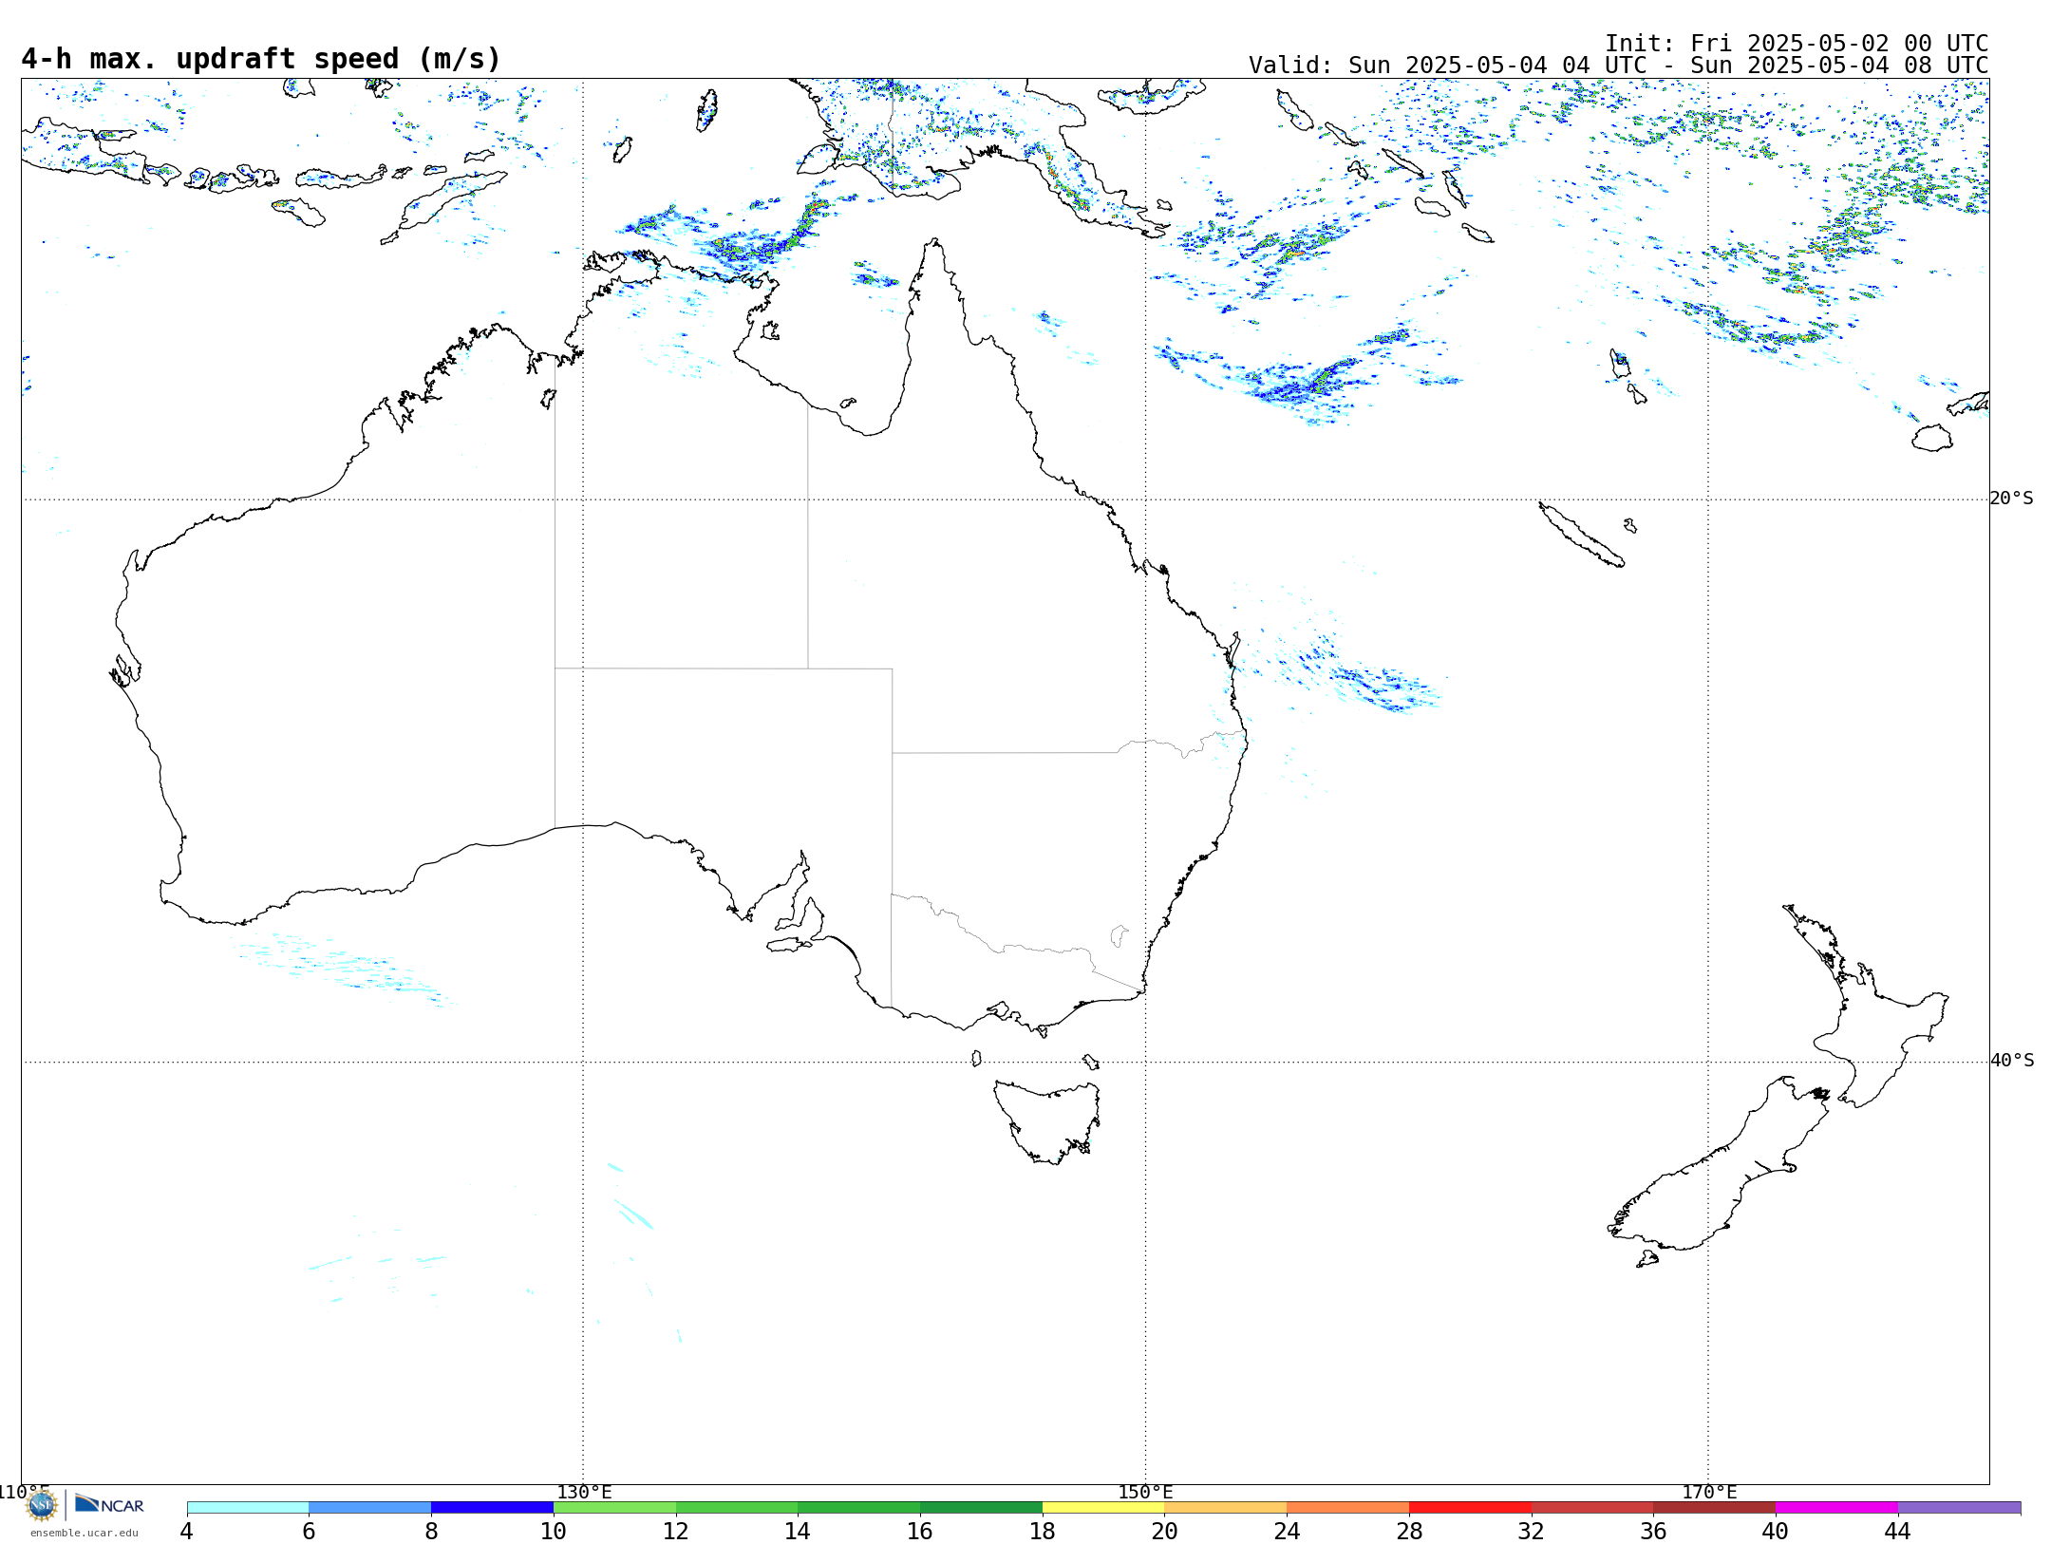Viewport: 2051px width, 1544px height.
Task: Click the colorbar tick label 44
Action: [x=1898, y=1532]
